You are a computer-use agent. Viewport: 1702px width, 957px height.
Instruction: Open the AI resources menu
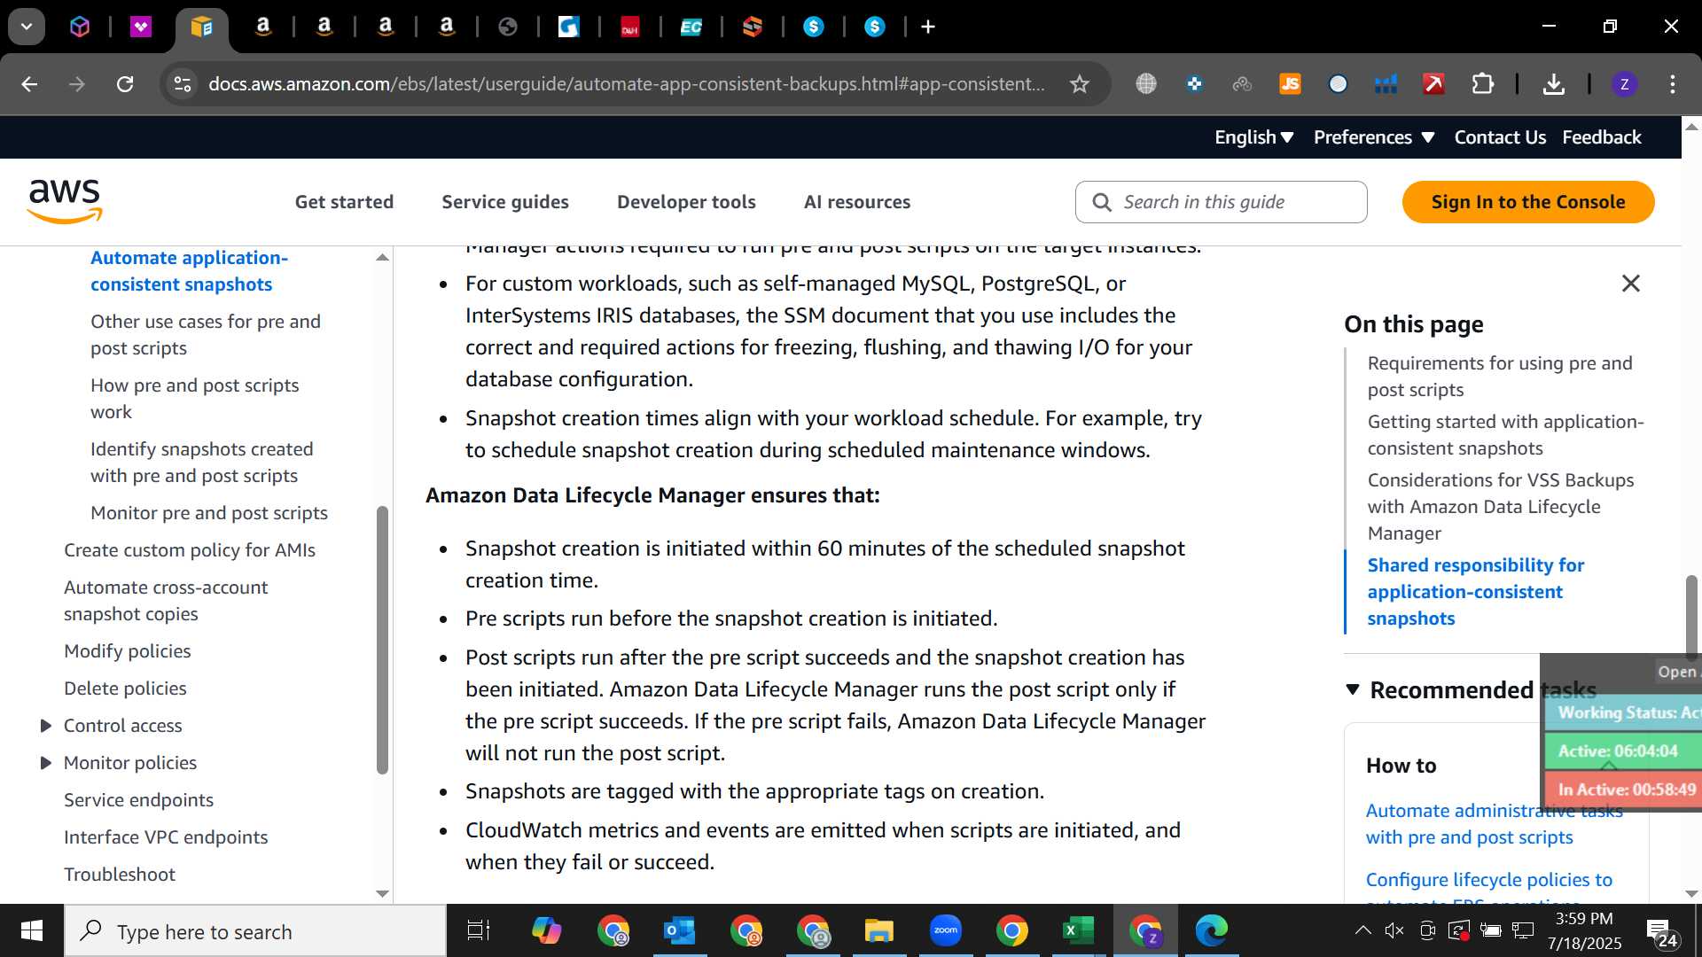pos(857,202)
